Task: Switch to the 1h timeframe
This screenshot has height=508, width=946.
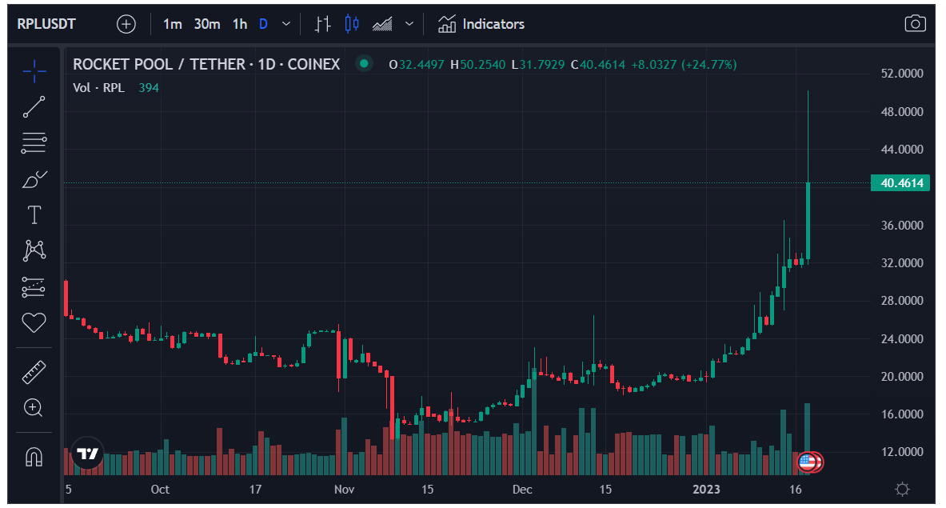Action: coord(240,24)
